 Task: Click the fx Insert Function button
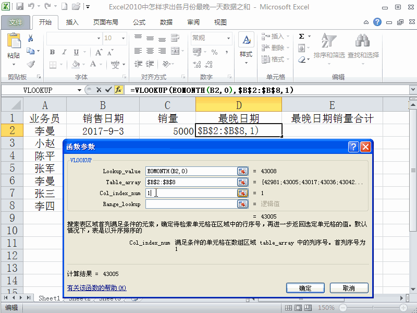pyautogui.click(x=118, y=90)
